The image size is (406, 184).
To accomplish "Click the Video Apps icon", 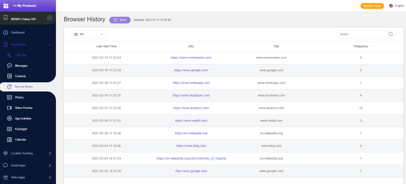I will (x=6, y=177).
